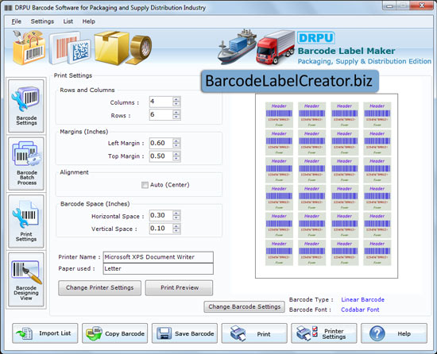
Task: Click the app icon in title bar
Action: (9, 8)
